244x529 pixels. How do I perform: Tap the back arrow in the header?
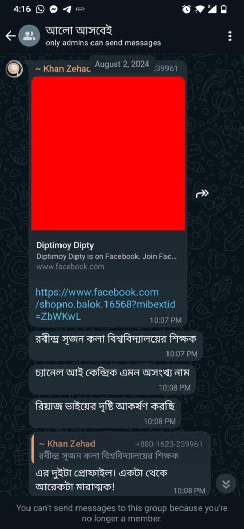[10, 36]
